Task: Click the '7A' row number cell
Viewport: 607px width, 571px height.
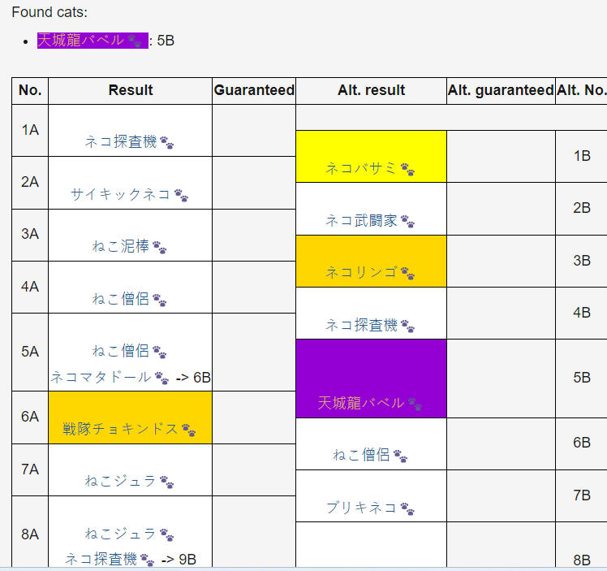Action: 30,470
